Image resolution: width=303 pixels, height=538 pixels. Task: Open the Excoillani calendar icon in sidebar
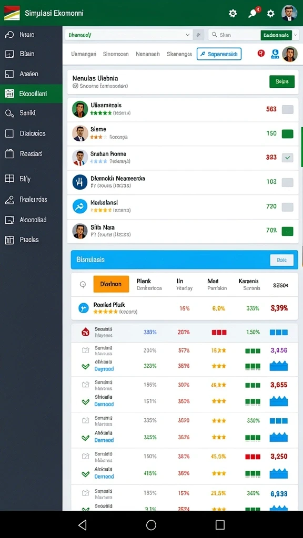[9, 94]
